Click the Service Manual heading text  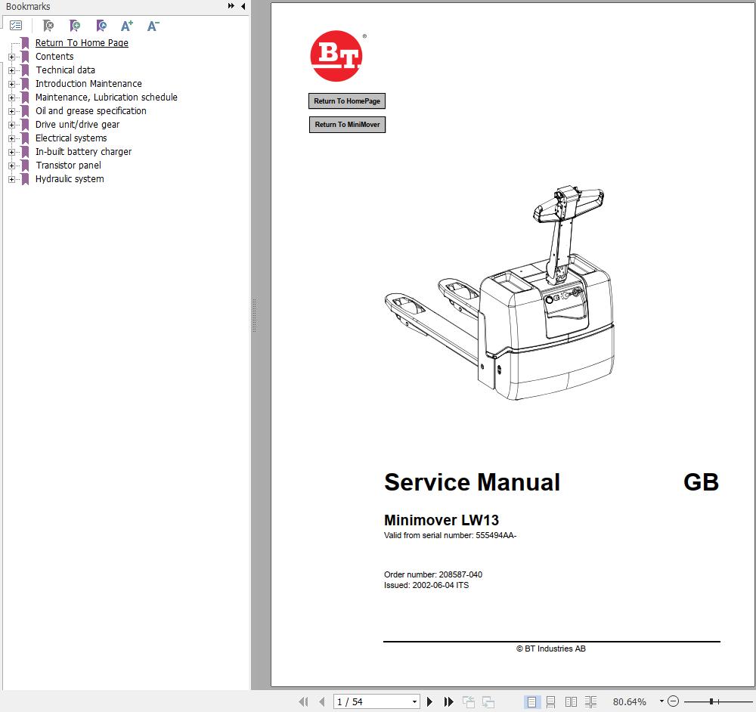(472, 482)
